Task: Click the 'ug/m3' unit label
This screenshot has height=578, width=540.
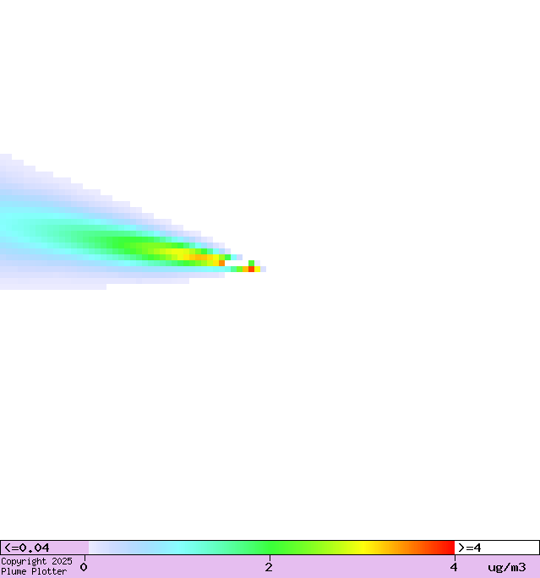Action: click(x=507, y=568)
